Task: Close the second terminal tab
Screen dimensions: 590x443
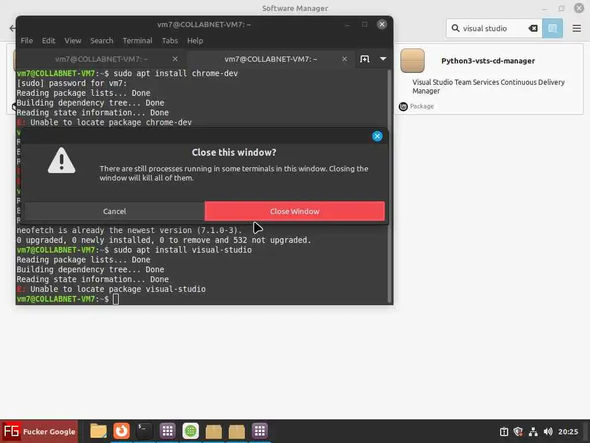Action: click(x=345, y=59)
